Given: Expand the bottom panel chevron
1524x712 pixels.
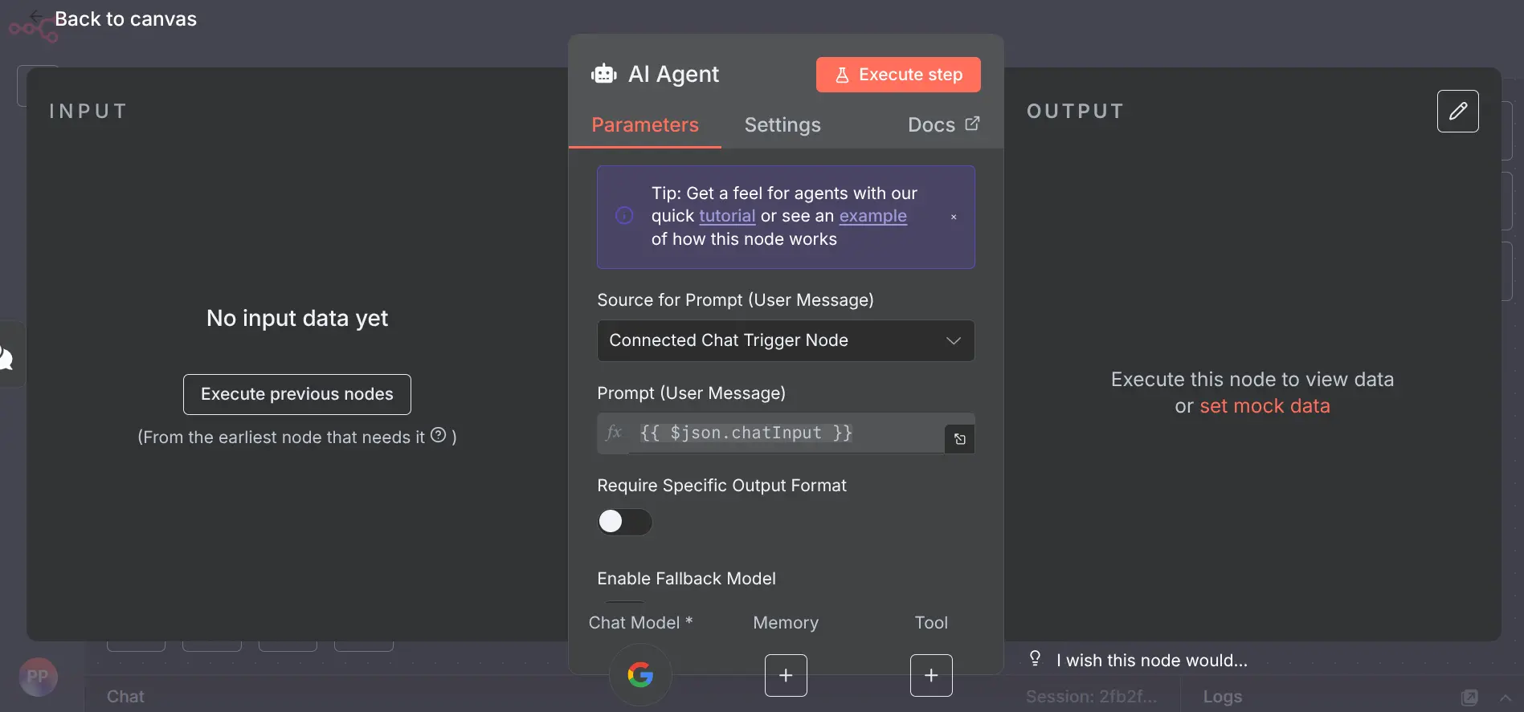Looking at the screenshot, I should tap(1505, 697).
